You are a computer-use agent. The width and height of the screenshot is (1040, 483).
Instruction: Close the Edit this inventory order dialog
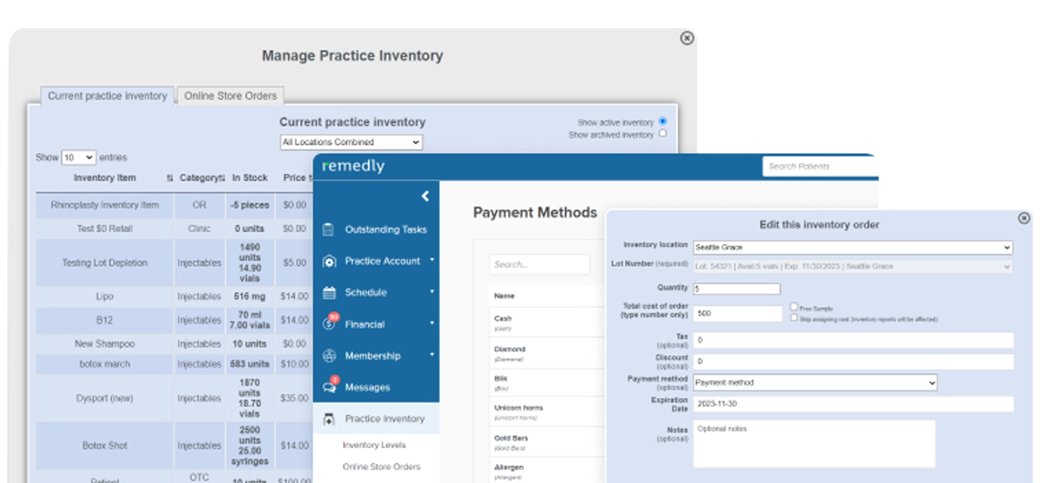(1024, 219)
